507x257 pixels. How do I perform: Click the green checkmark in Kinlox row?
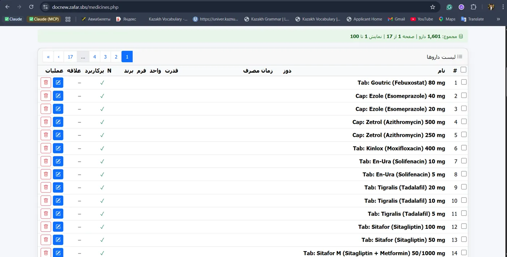click(x=102, y=148)
